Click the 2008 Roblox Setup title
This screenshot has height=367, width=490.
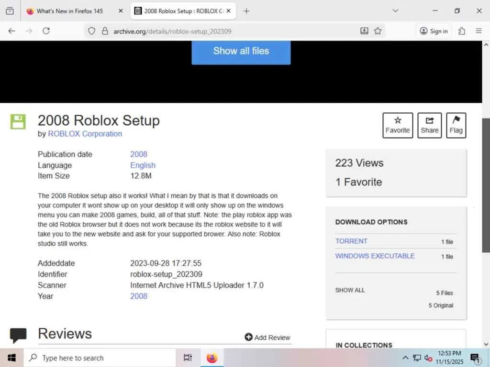[99, 120]
